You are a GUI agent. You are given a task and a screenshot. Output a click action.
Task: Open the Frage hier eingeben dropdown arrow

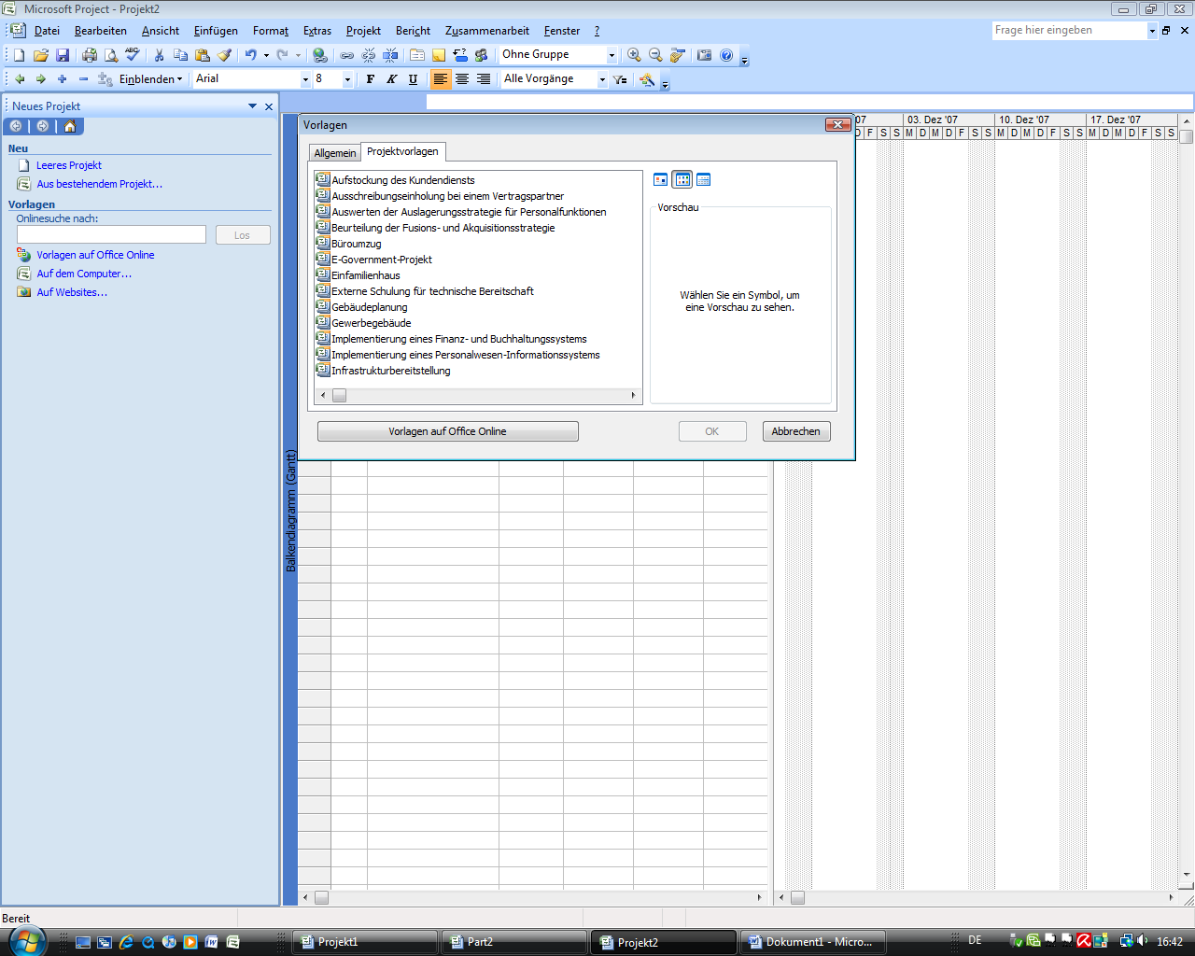point(1152,31)
